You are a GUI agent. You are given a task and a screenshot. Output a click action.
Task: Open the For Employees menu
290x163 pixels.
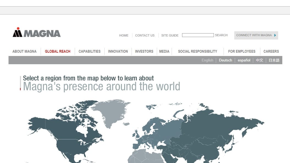pos(242,51)
